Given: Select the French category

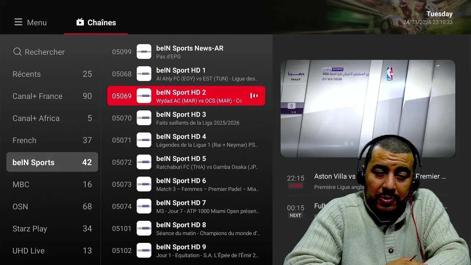Looking at the screenshot, I should point(52,140).
